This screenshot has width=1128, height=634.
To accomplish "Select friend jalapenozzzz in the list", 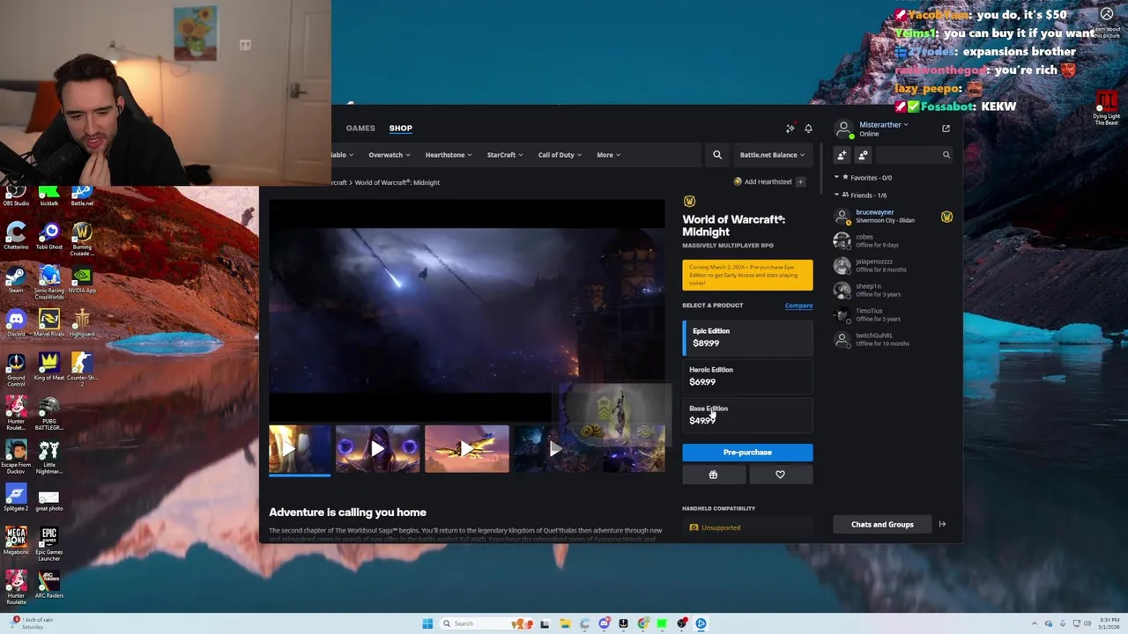I will (893, 265).
